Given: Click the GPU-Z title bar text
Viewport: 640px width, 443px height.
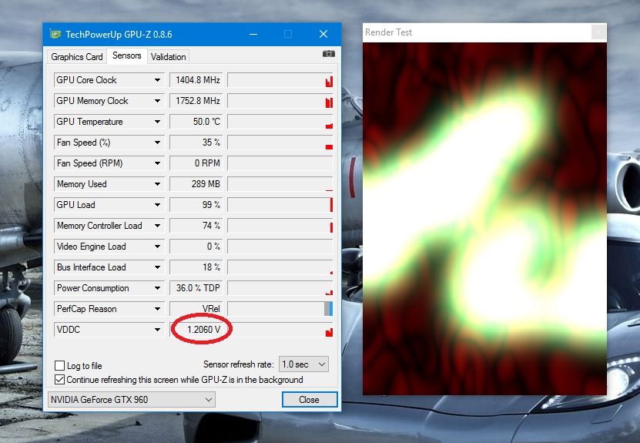Looking at the screenshot, I should click(x=119, y=35).
